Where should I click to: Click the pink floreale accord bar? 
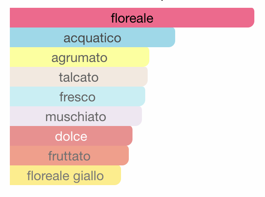(x=132, y=18)
